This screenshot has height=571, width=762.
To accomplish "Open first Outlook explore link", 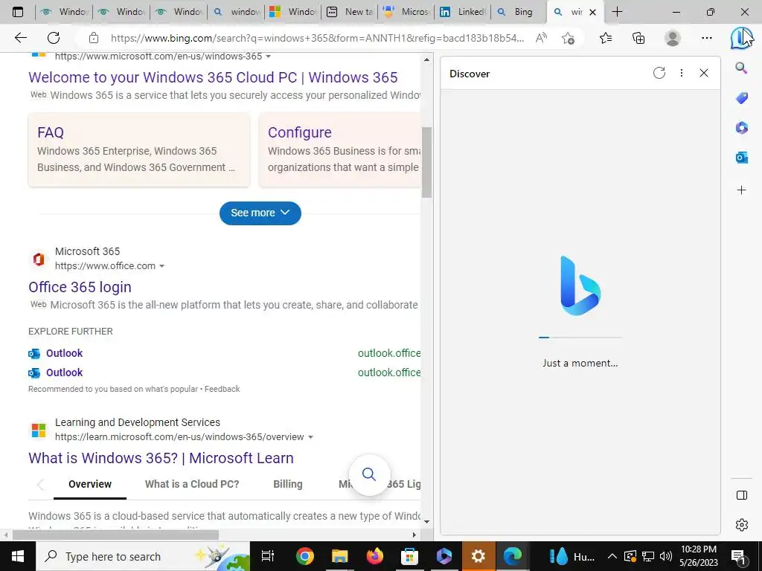I will (64, 353).
